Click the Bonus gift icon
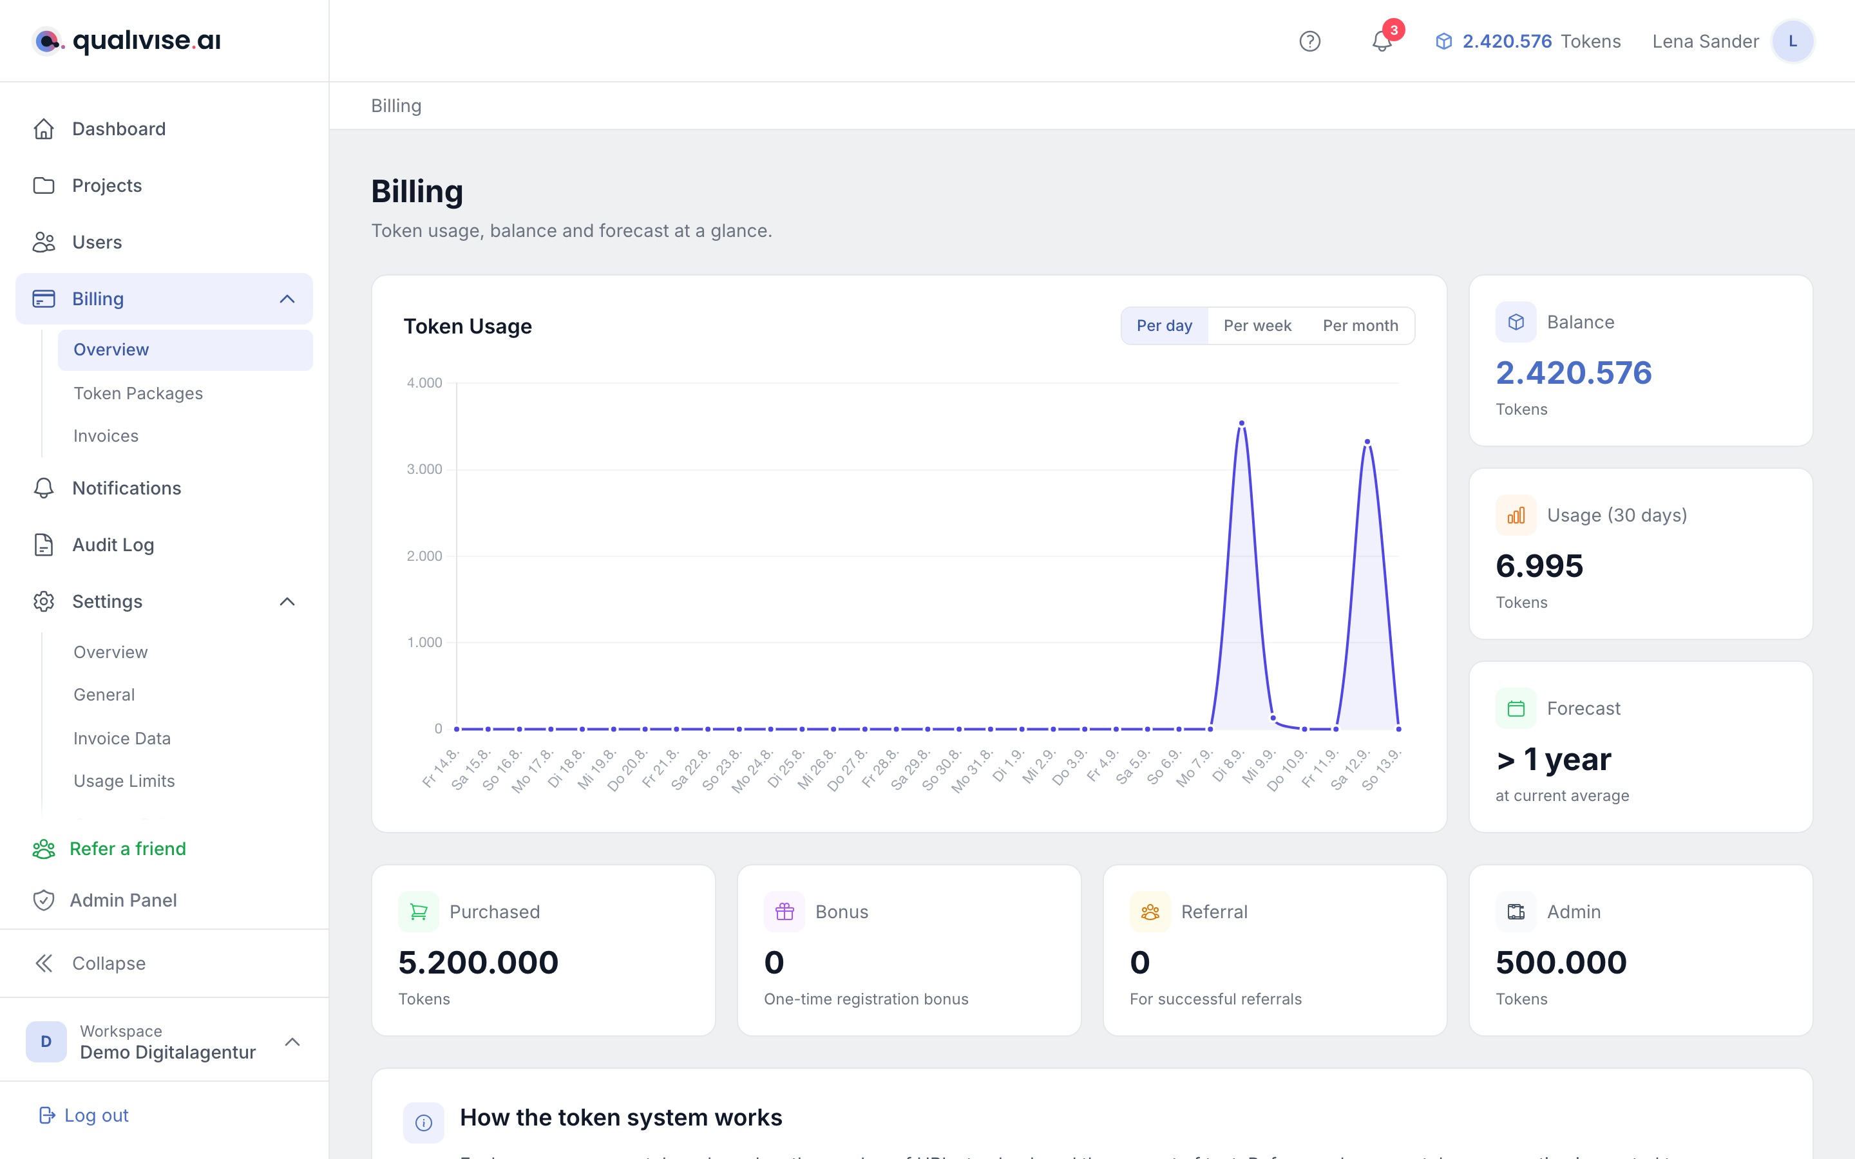The height and width of the screenshot is (1159, 1855). pyautogui.click(x=784, y=911)
